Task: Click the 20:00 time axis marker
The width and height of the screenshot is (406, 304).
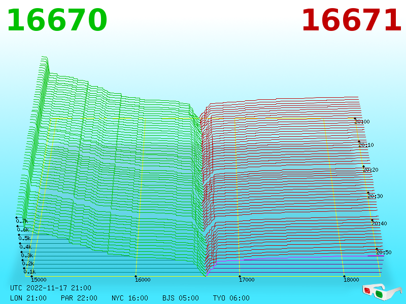Action: (362, 122)
